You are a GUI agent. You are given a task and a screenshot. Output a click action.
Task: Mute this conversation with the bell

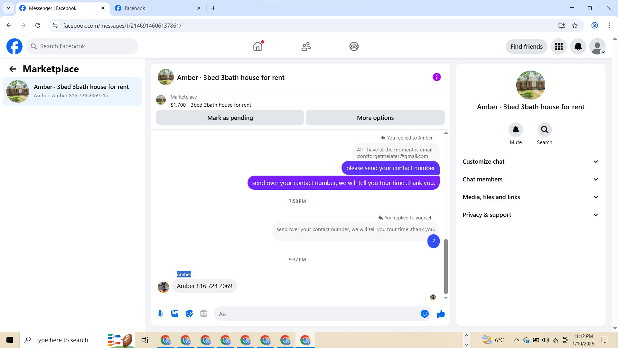pos(516,130)
